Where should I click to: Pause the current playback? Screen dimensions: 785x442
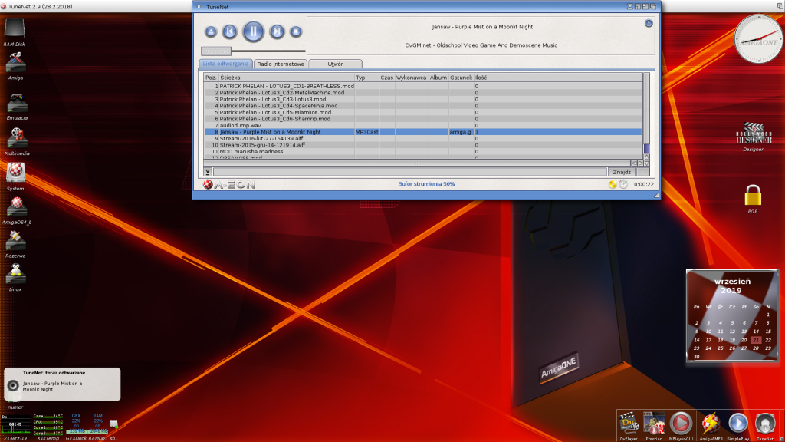coord(253,31)
